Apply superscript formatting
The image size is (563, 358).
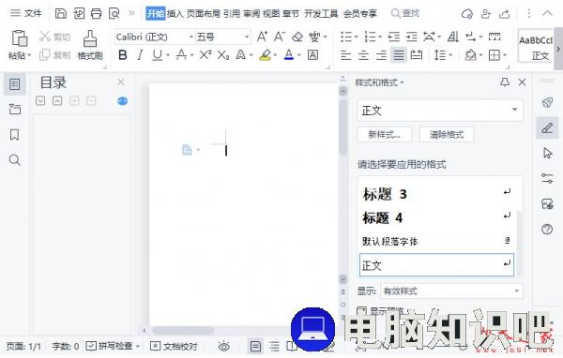(205, 55)
